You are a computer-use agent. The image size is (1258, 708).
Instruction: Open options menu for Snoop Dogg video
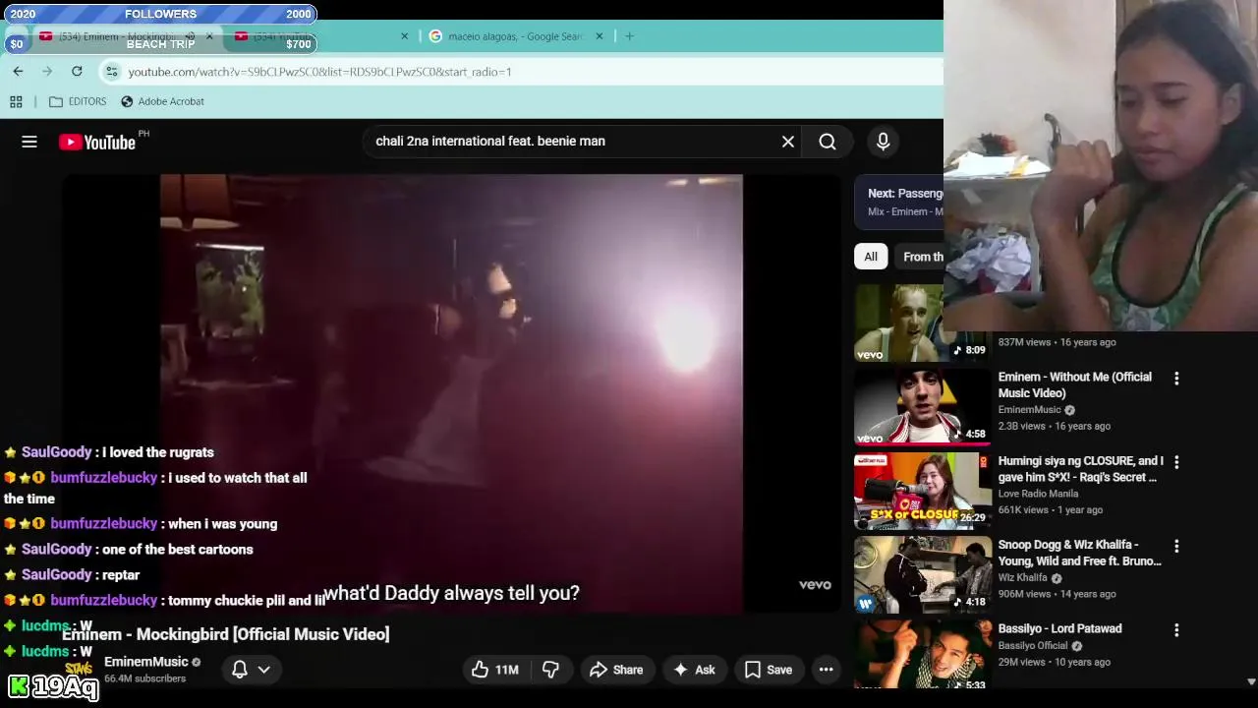click(x=1176, y=546)
